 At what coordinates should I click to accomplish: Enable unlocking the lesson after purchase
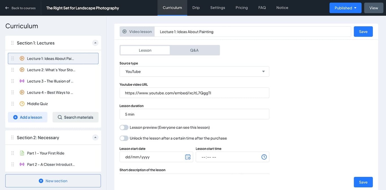click(x=124, y=138)
